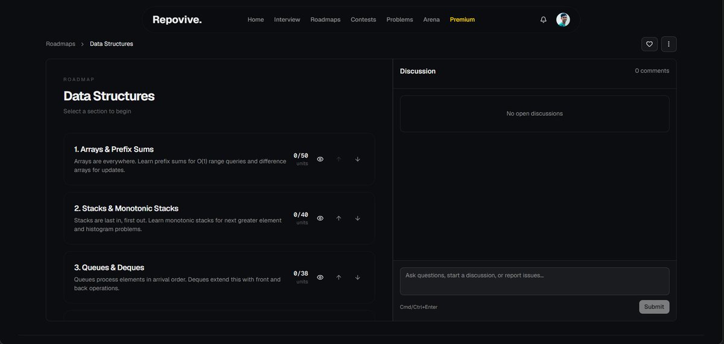The width and height of the screenshot is (724, 344).
Task: Open section 3. Queues & Deques
Action: pyautogui.click(x=219, y=278)
